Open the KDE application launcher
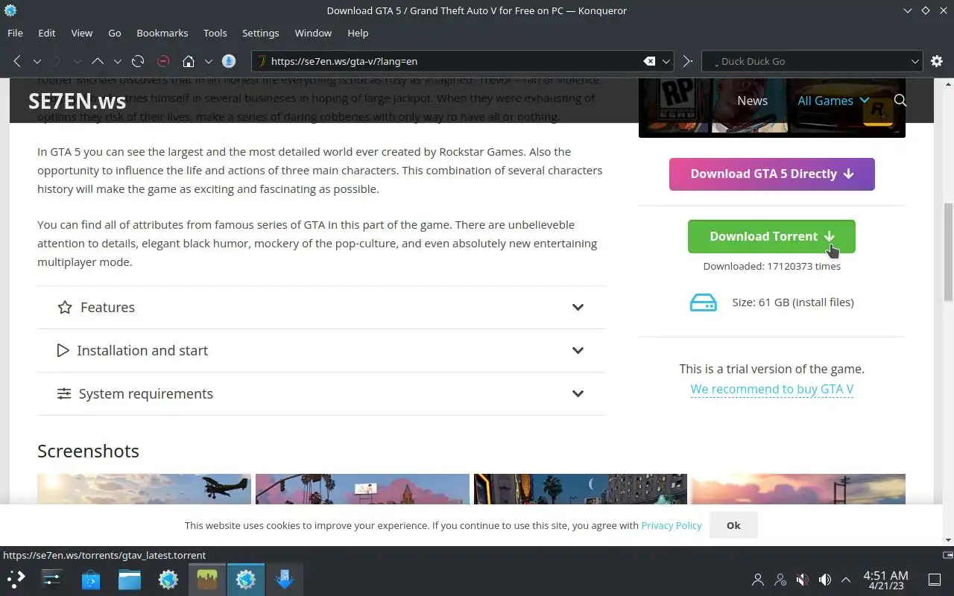The height and width of the screenshot is (596, 954). [16, 579]
